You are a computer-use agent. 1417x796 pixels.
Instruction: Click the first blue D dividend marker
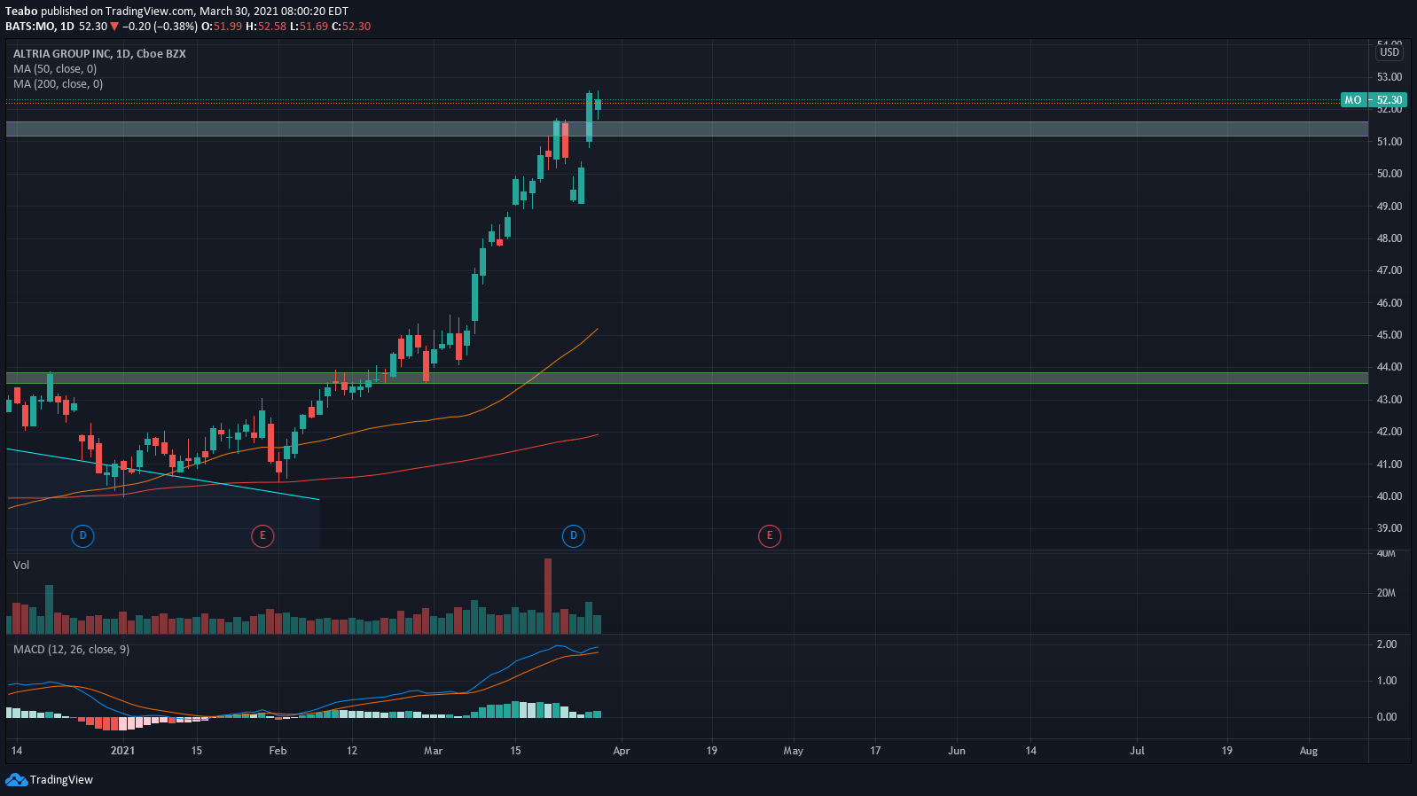82,535
